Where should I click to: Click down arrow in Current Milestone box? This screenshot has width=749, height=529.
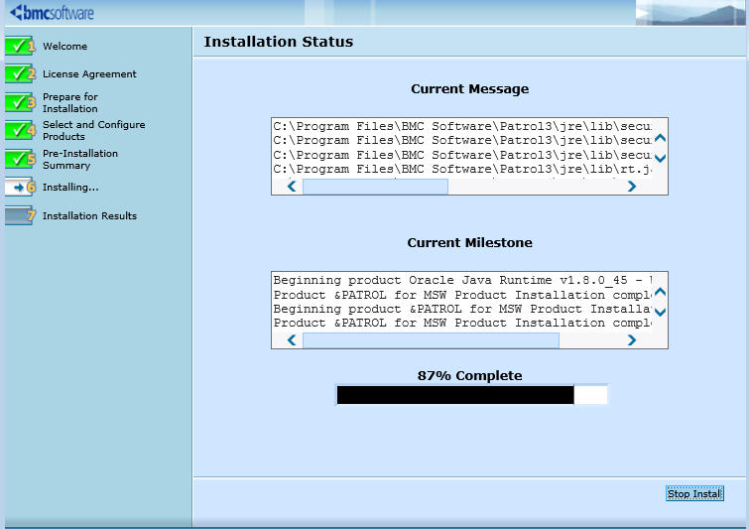660,312
